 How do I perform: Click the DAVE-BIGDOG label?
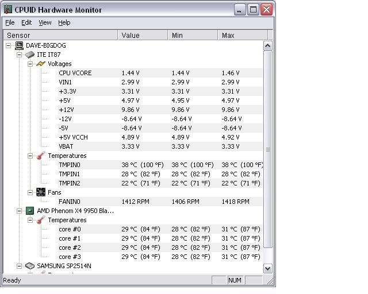pyautogui.click(x=46, y=45)
